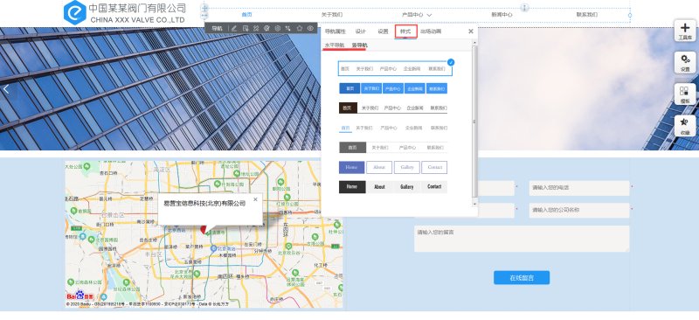Select the blue underline navigation style
This screenshot has width=699, height=320.
tap(393, 129)
